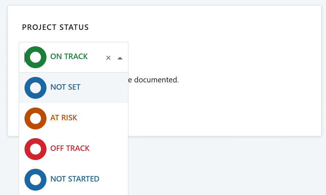Click the red OFF TRACK ring icon
This screenshot has height=195, width=326.
click(35, 149)
